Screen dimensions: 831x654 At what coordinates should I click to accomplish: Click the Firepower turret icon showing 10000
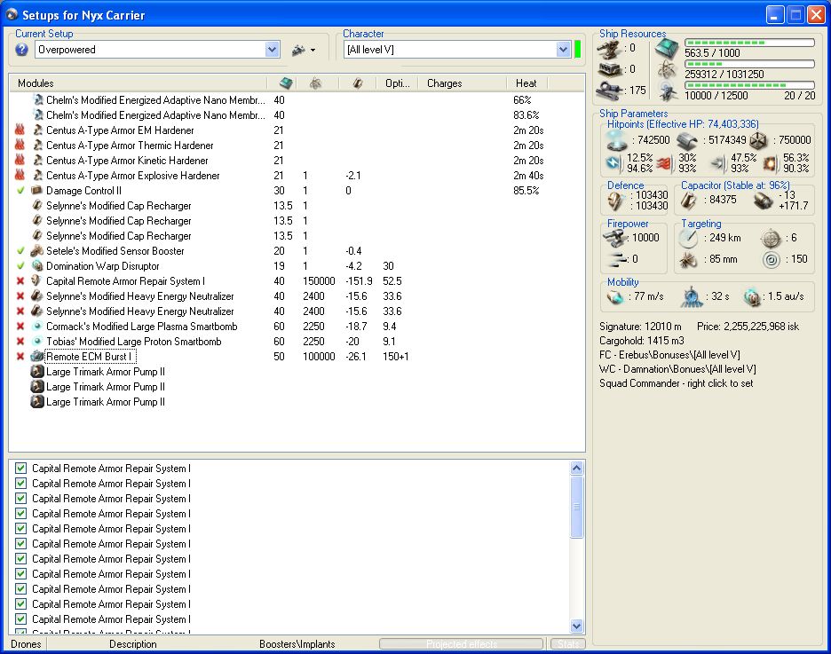pos(614,239)
